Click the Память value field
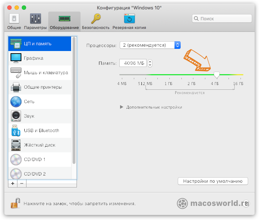 click(133, 63)
